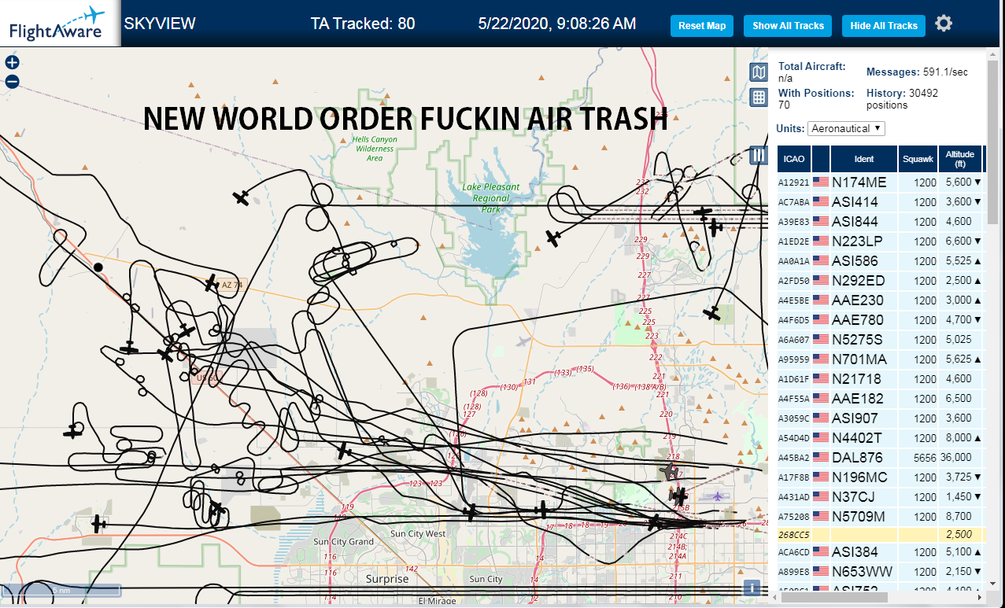Sort table by Ident column
The height and width of the screenshot is (608, 1005).
(864, 159)
